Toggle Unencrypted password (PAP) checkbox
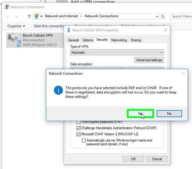This screenshot has width=192, height=169. pyautogui.click(x=78, y=122)
